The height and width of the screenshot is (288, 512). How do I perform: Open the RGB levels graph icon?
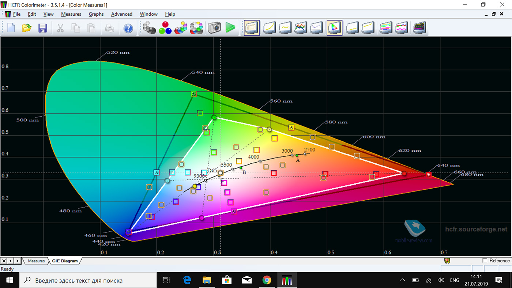point(301,28)
